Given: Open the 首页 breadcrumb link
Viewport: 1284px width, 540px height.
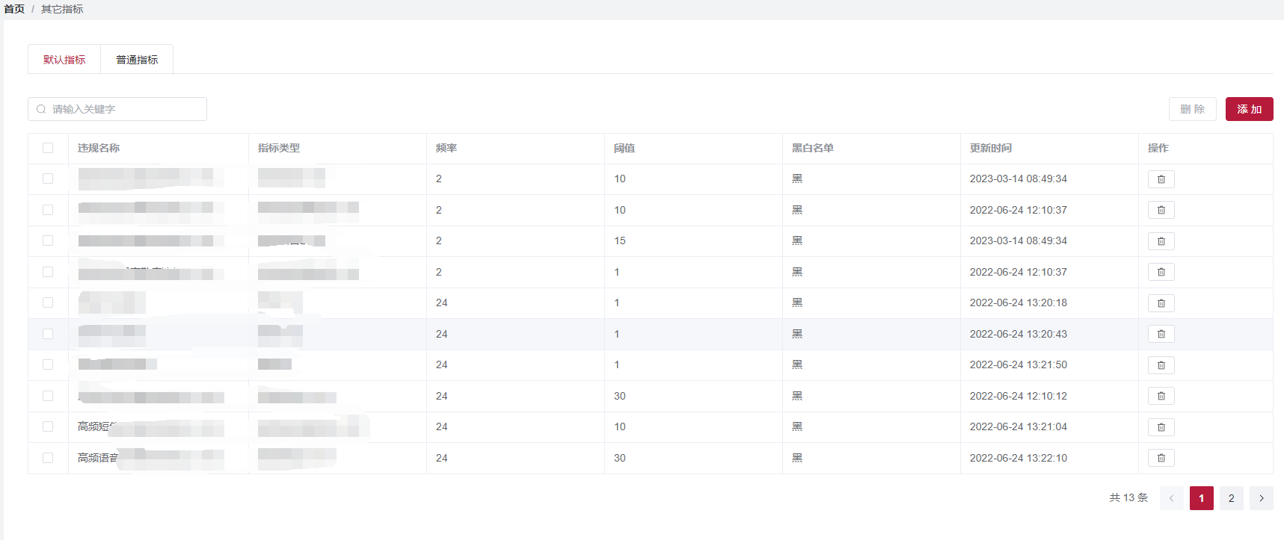Looking at the screenshot, I should (14, 9).
